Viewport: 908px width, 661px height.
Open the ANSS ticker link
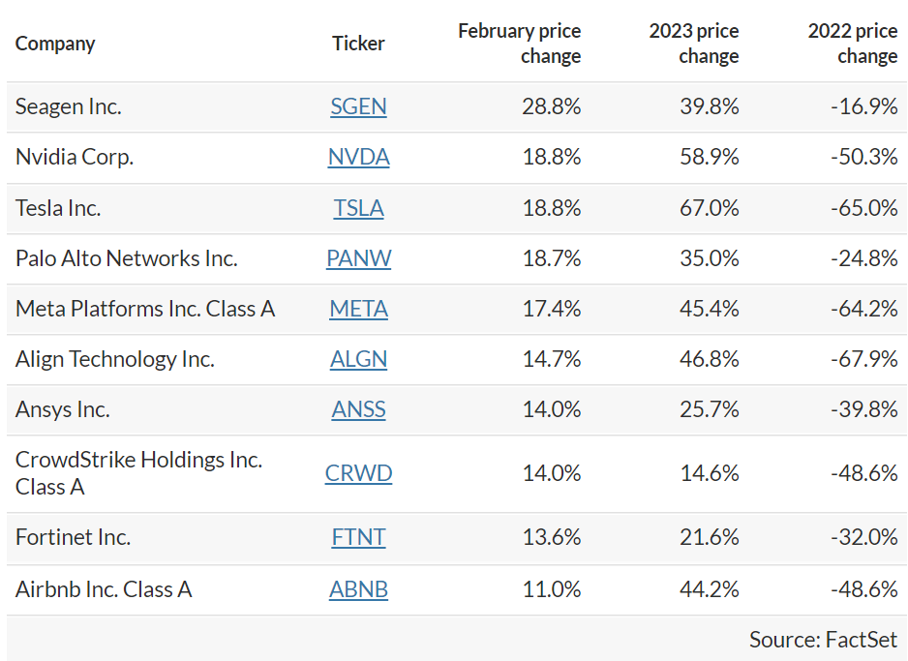click(x=358, y=409)
